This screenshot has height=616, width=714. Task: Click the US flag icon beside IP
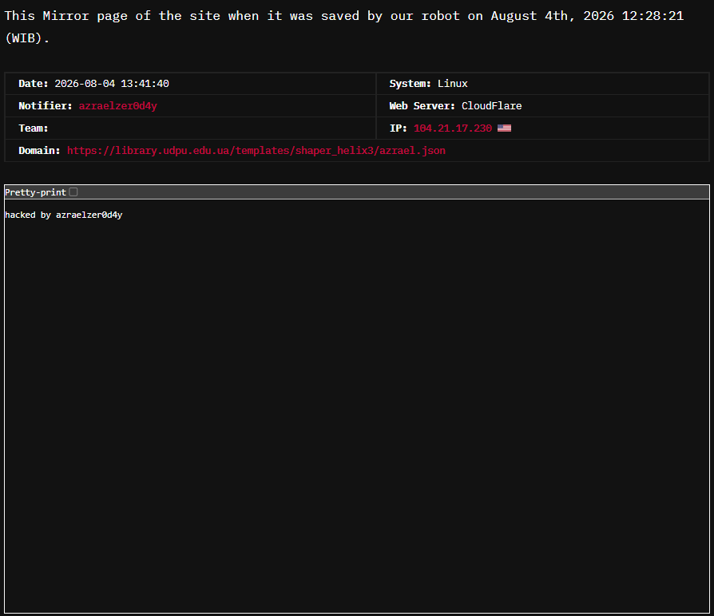pyautogui.click(x=504, y=128)
